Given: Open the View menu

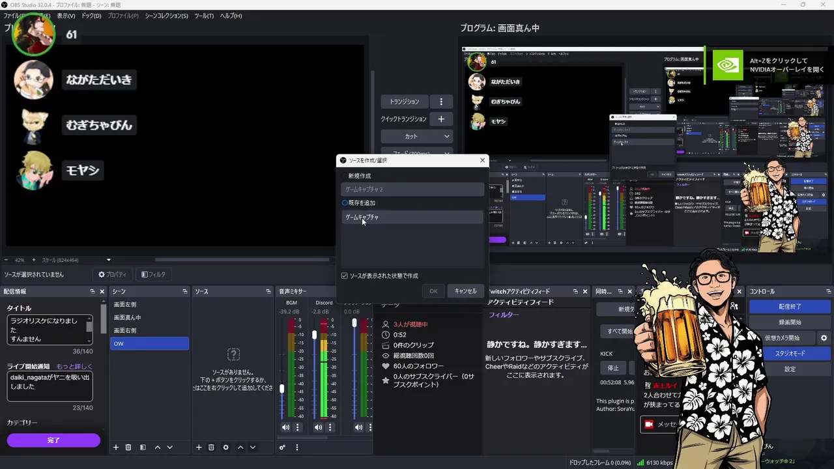Looking at the screenshot, I should [66, 16].
